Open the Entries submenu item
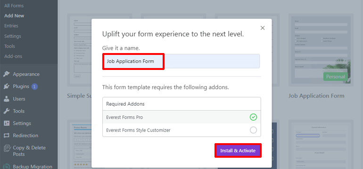This screenshot has width=363, height=169. point(11,26)
